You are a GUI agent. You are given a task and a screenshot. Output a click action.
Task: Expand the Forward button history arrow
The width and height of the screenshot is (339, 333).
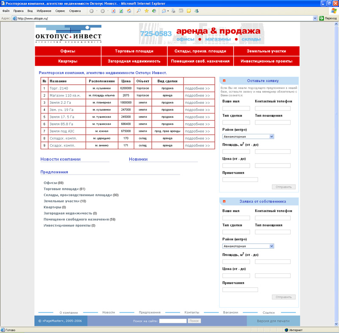[x=108, y=11]
